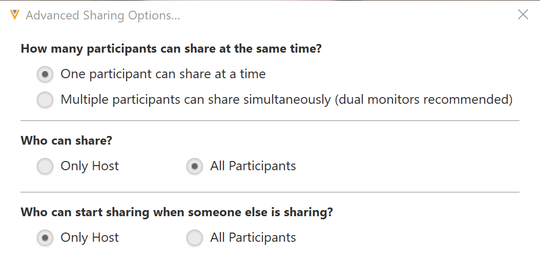Click the 'How many participants can share' heading
This screenshot has width=540, height=253.
171,49
